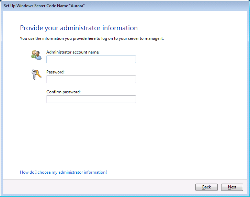Image resolution: width=250 pixels, height=197 pixels.
Task: Click empty space right of the Password field
Action: point(189,79)
